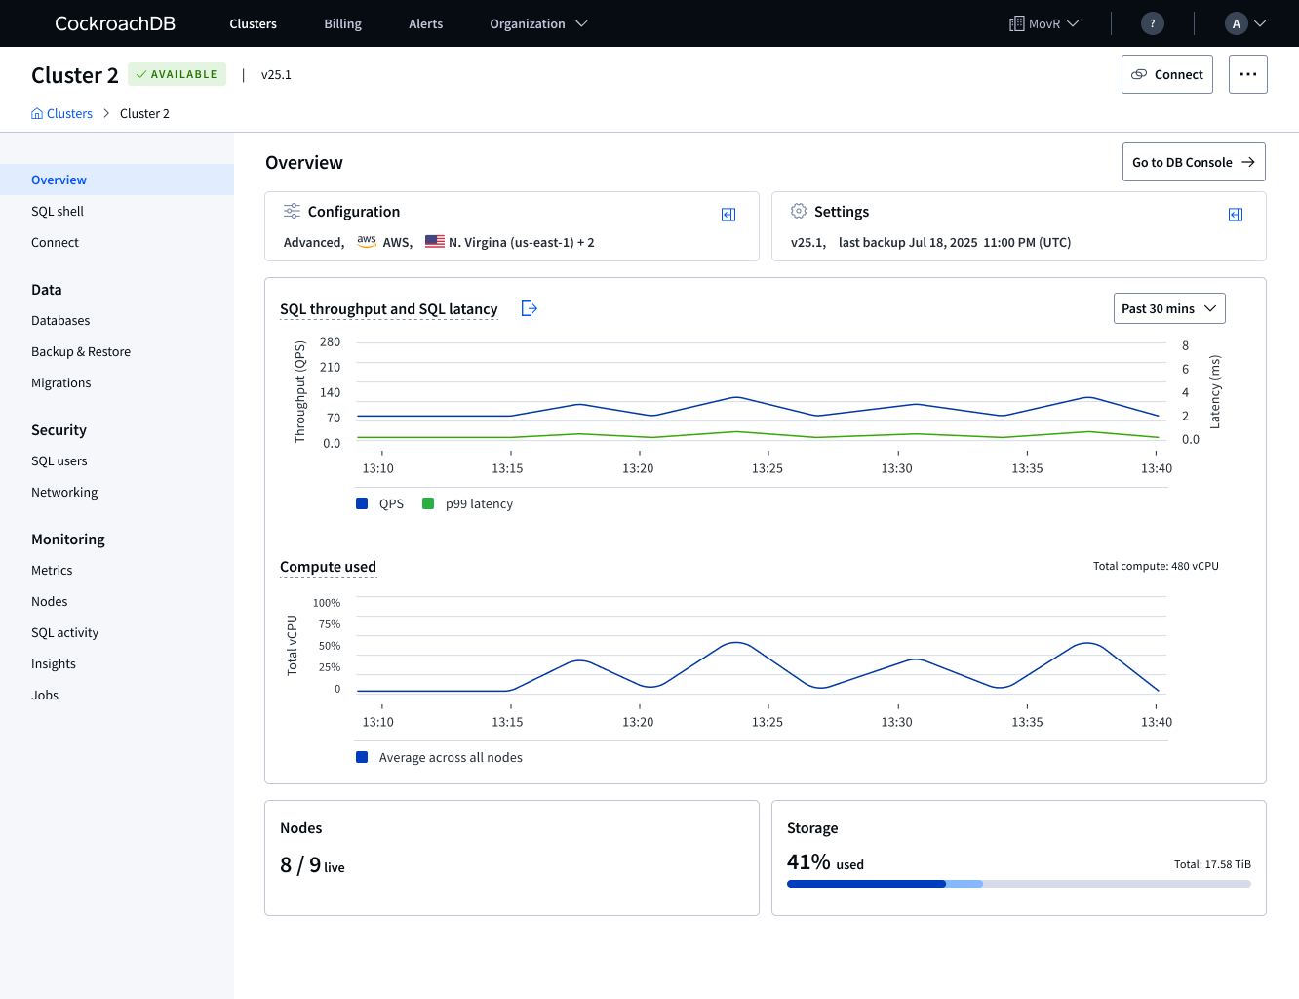
Task: Click Cluster 2 breadcrumb text
Action: [x=144, y=113]
